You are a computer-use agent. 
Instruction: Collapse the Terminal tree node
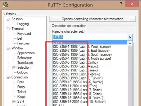click(8, 29)
